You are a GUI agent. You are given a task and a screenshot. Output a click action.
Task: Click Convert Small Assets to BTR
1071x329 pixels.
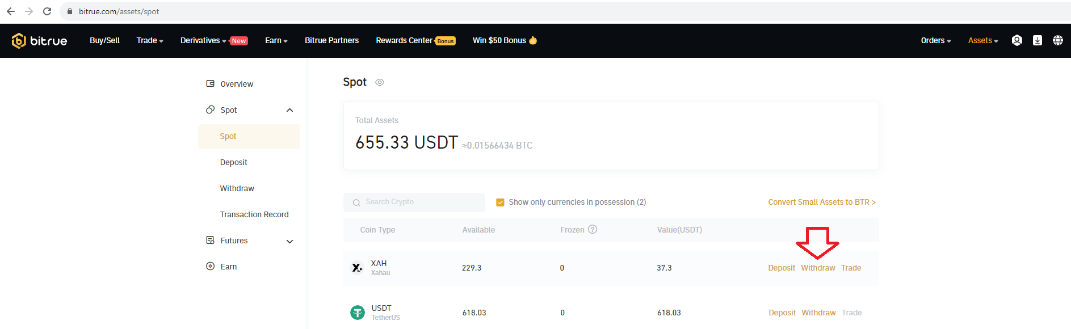tap(821, 203)
